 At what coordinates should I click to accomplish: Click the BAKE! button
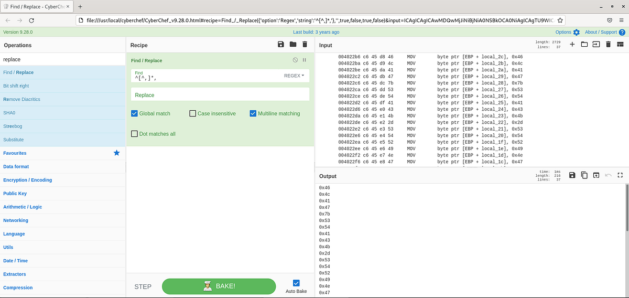(x=219, y=286)
